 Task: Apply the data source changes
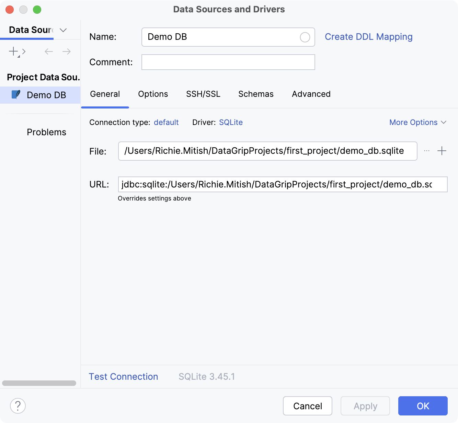[365, 406]
